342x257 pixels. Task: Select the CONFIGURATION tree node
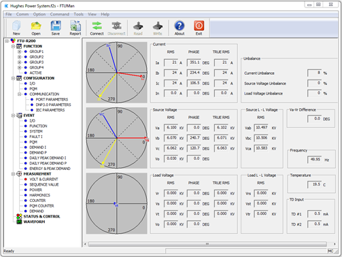(x=39, y=78)
